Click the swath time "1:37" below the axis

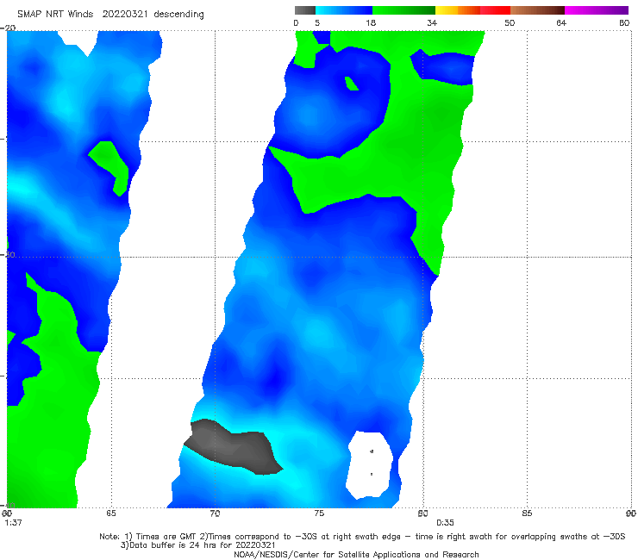13,523
